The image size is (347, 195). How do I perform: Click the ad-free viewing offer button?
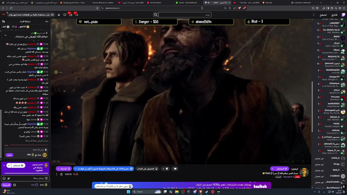31,15
